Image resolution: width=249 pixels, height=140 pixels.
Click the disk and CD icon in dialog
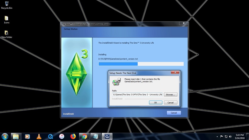coord(116,81)
